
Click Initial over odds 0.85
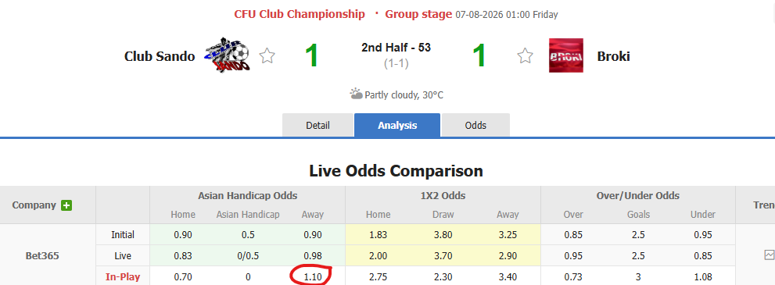coord(573,235)
